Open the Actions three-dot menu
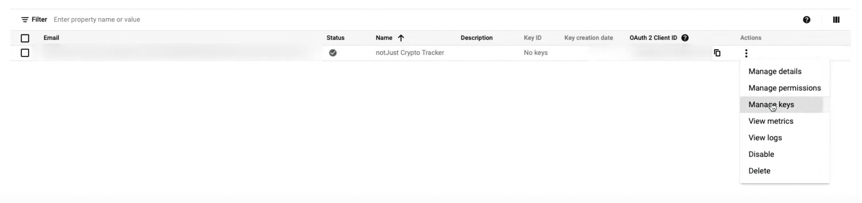This screenshot has height=203, width=862. [746, 53]
